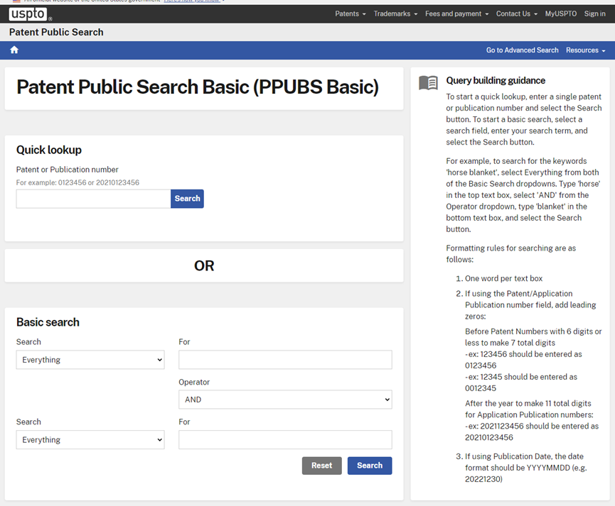
Task: Open Go to Advanced Search link
Action: point(522,50)
